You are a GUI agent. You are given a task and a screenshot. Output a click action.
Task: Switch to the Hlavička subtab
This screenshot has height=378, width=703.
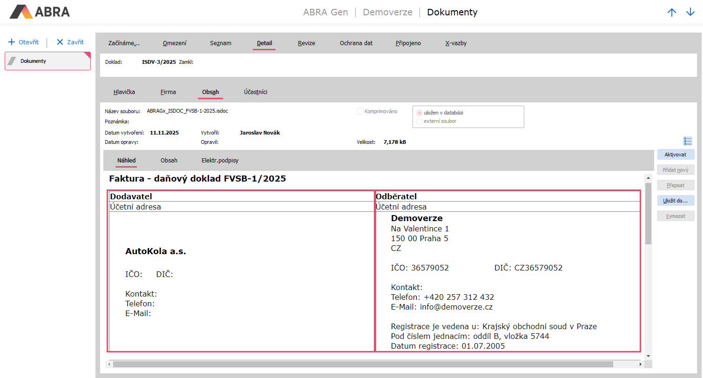point(124,92)
